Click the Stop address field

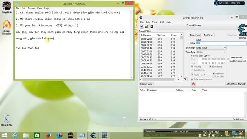click(211, 63)
